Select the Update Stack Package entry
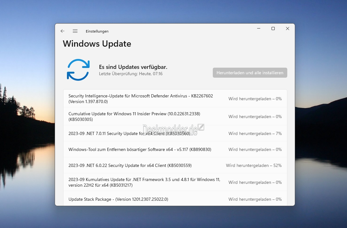The height and width of the screenshot is (228, 347). (x=175, y=199)
